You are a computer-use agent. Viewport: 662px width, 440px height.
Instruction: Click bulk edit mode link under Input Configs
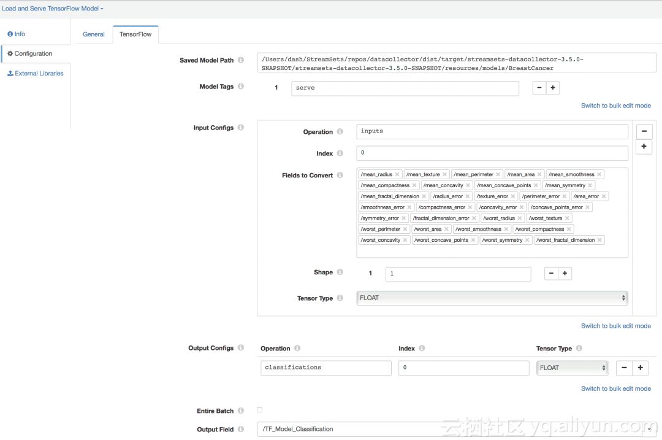[x=615, y=326]
